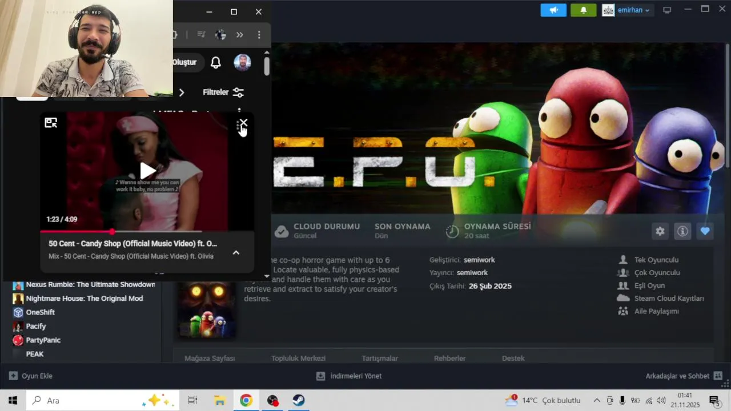Show hidden system tray icons
The width and height of the screenshot is (731, 411).
597,400
